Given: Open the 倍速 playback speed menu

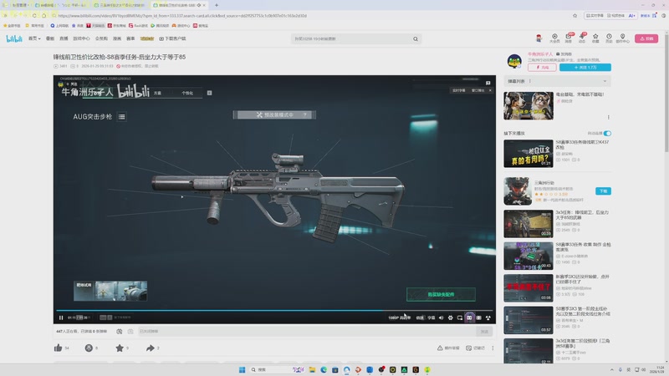Looking at the screenshot, I should 421,318.
